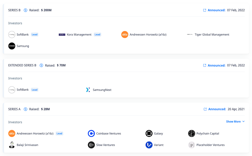Click the black Samsung logo
The width and height of the screenshot is (252, 156).
(x=12, y=46)
